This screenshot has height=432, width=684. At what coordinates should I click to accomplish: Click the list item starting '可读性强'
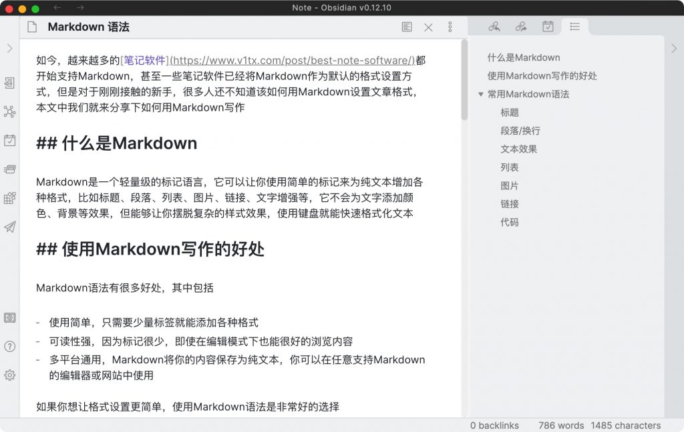point(200,341)
